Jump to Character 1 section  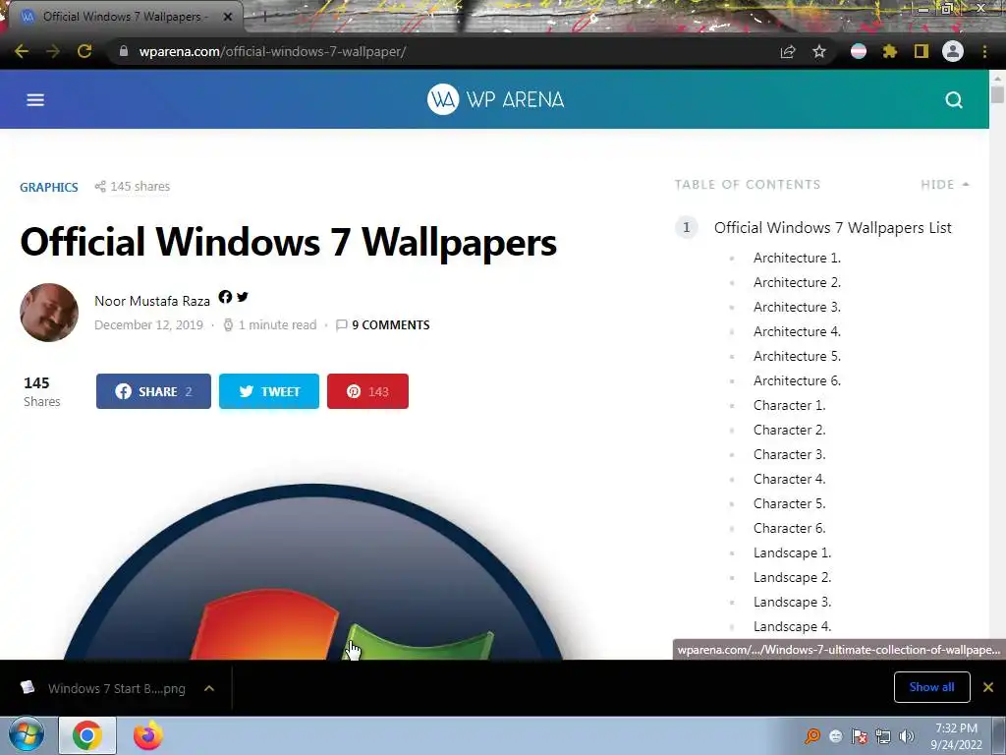789,405
